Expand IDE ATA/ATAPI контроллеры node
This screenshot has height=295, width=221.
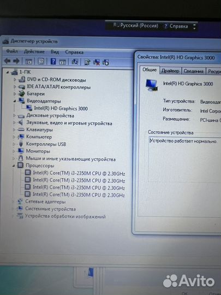point(15,87)
